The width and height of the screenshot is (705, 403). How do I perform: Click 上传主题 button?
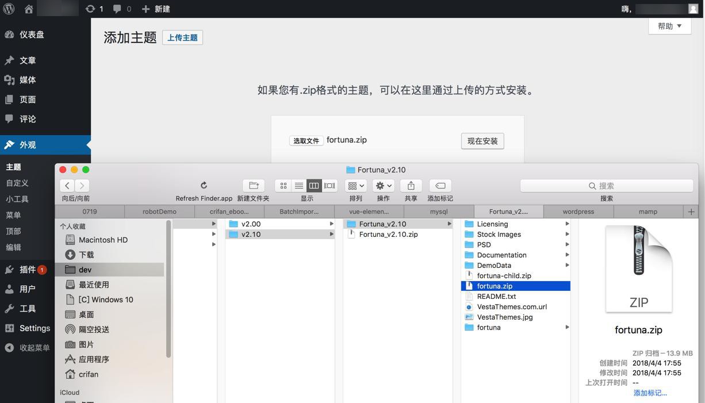click(x=182, y=37)
